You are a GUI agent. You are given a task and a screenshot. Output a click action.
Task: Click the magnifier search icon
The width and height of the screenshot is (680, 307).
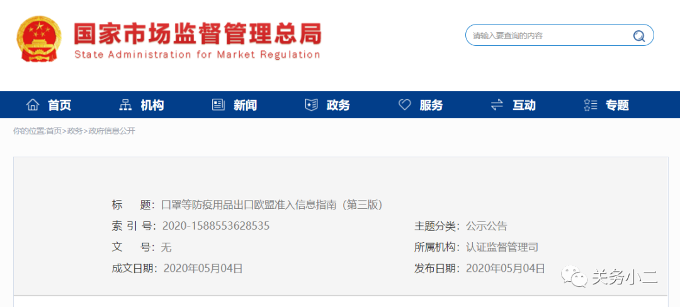click(x=639, y=36)
